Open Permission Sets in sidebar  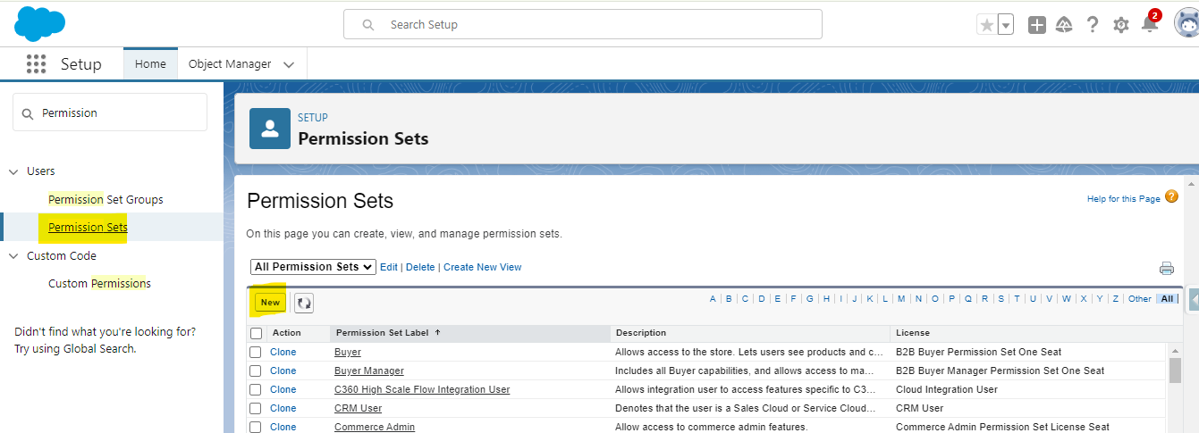[88, 227]
